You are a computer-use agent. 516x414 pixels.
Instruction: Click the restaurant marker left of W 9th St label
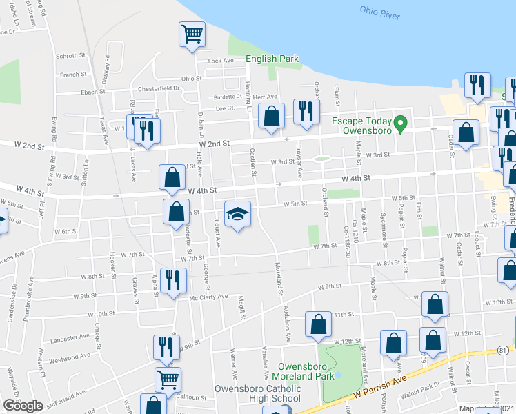[166, 347]
